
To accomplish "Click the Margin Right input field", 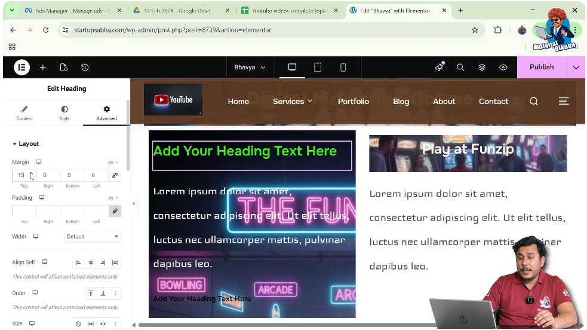I will 48,175.
